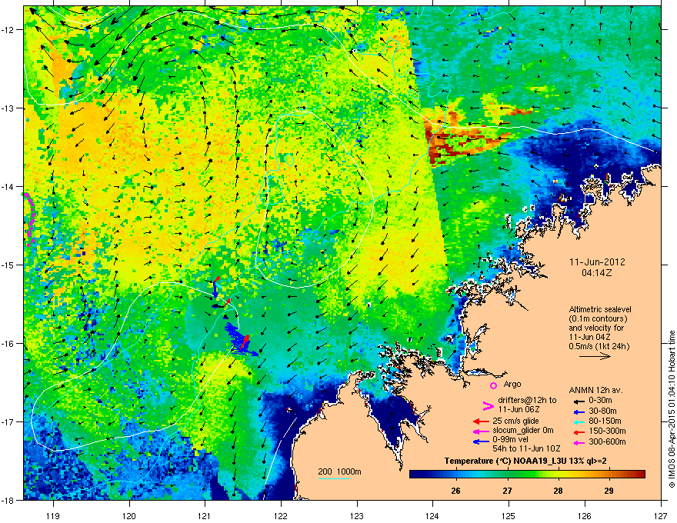Click the '54h to 11-Jun 10Z' text
The width and height of the screenshot is (677, 523).
click(x=526, y=448)
